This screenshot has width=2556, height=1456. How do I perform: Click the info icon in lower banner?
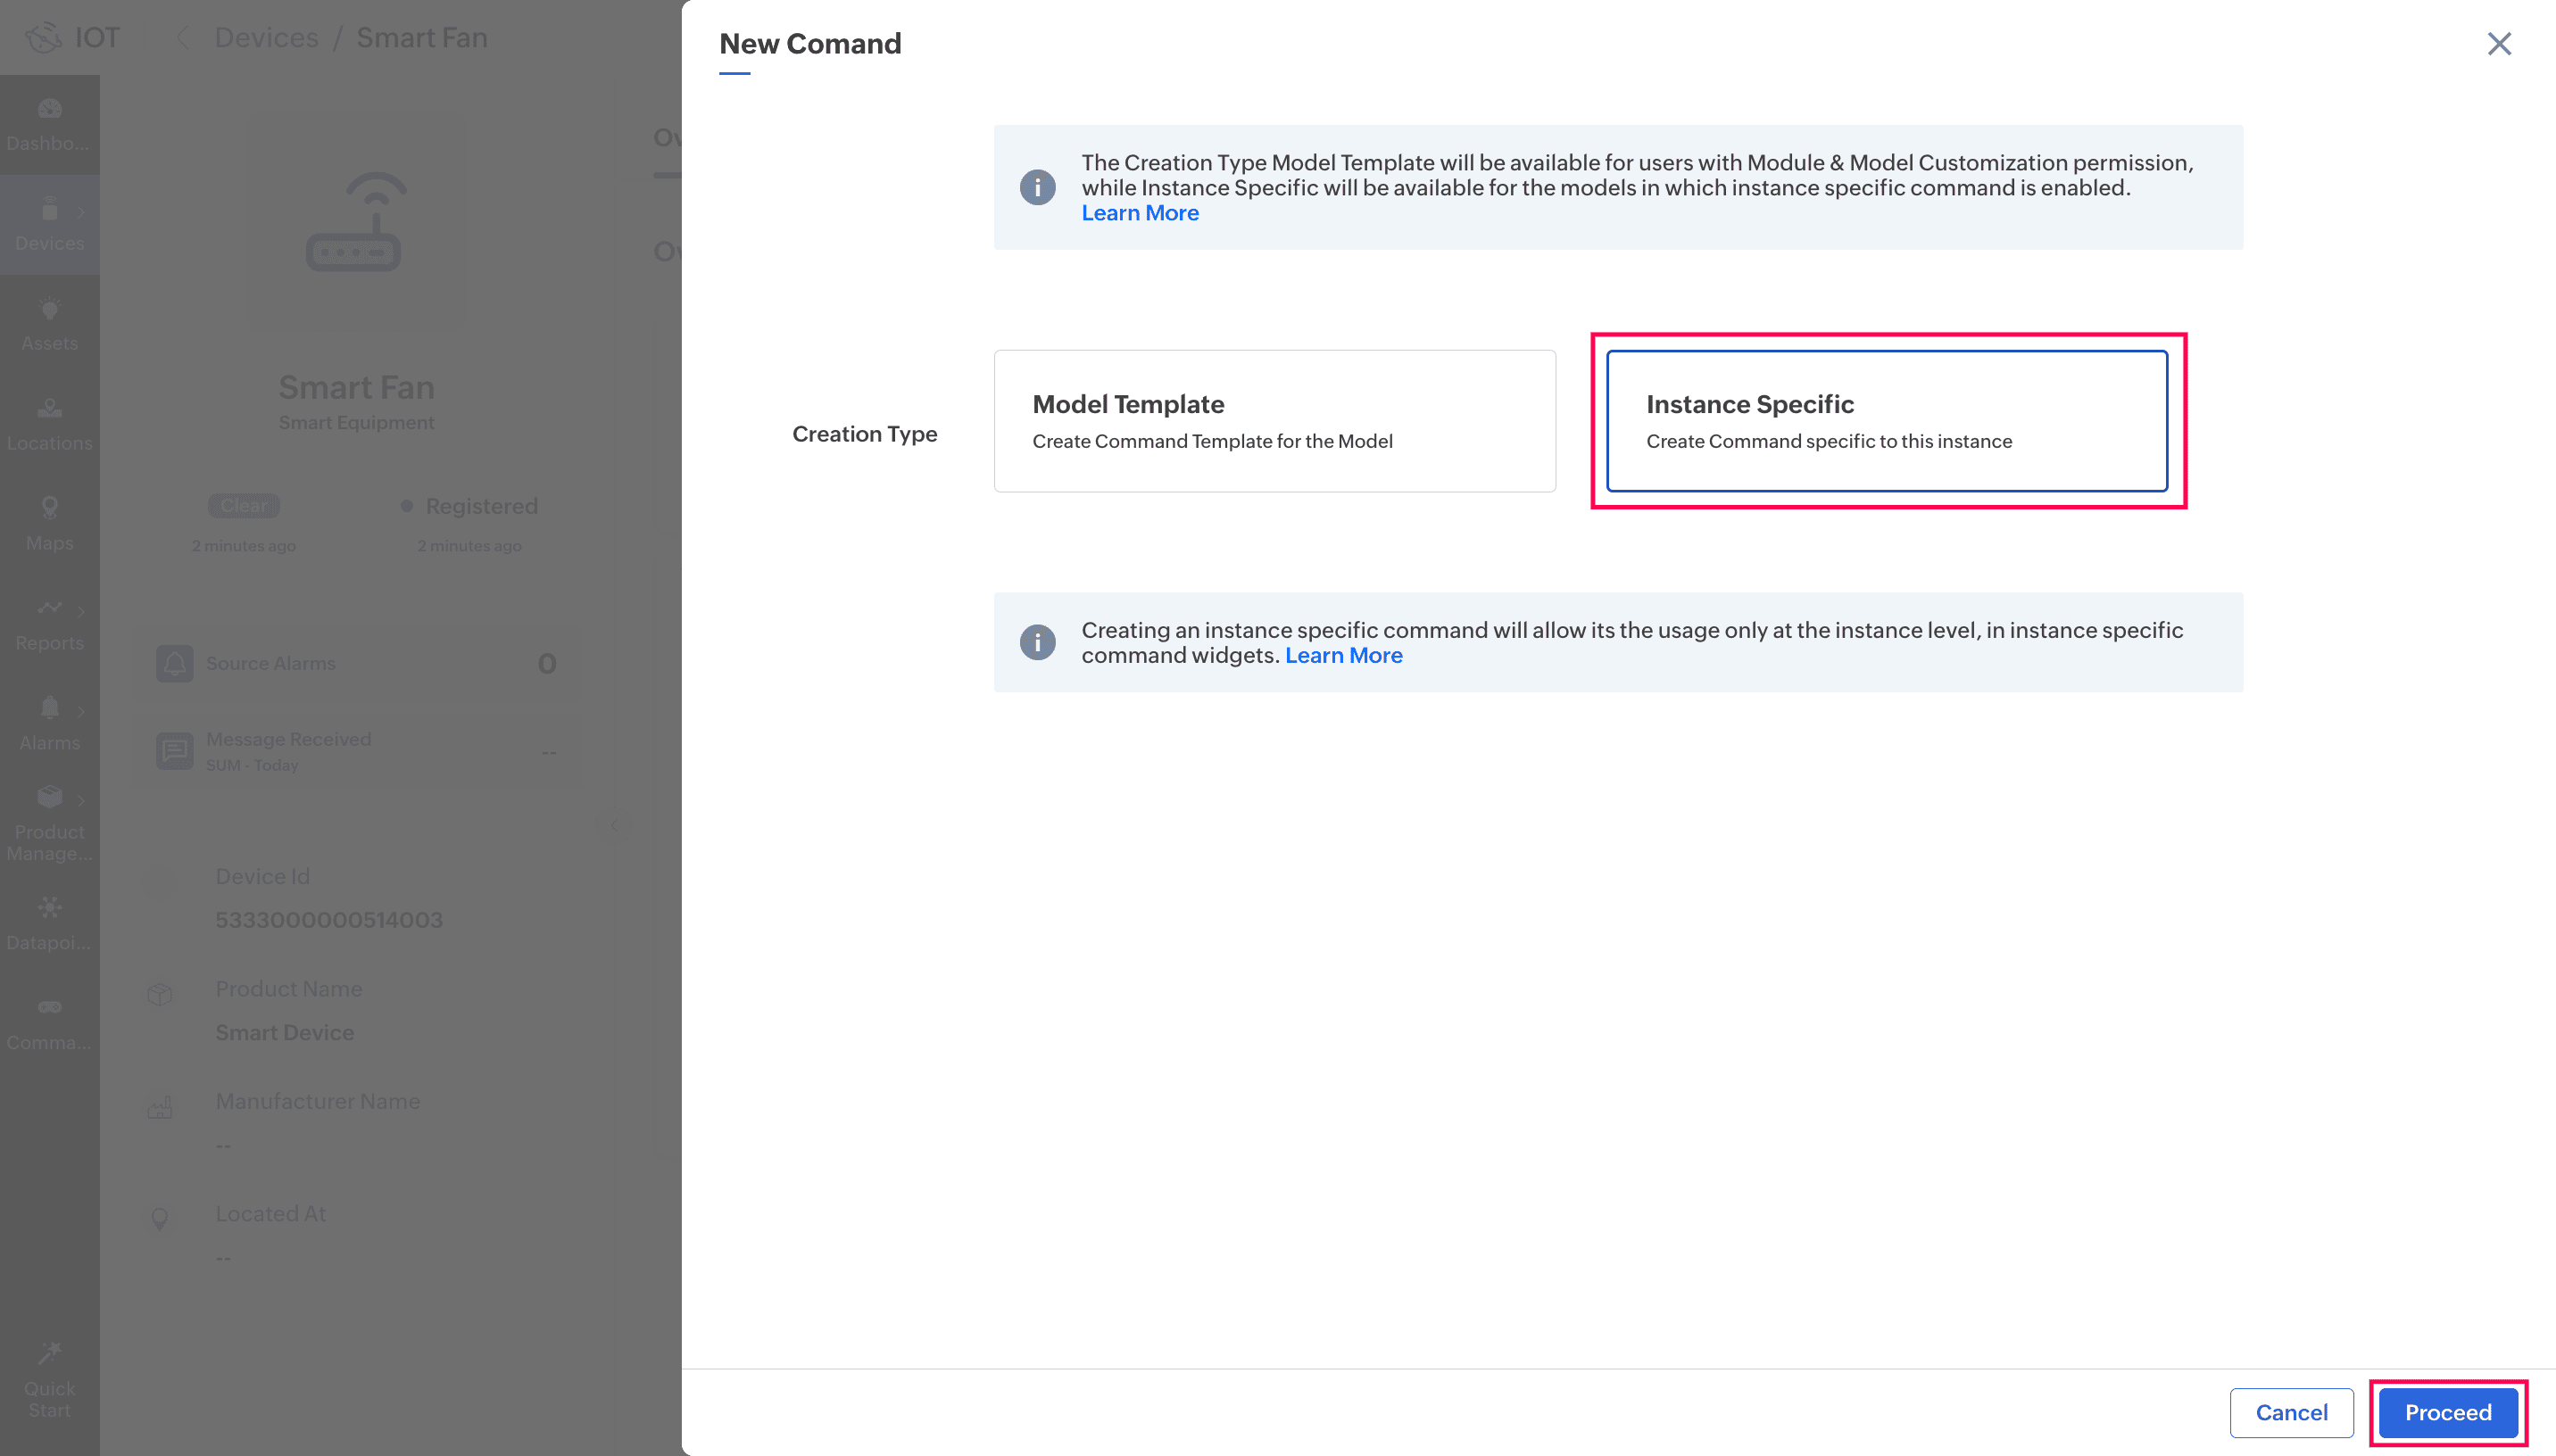[x=1037, y=642]
